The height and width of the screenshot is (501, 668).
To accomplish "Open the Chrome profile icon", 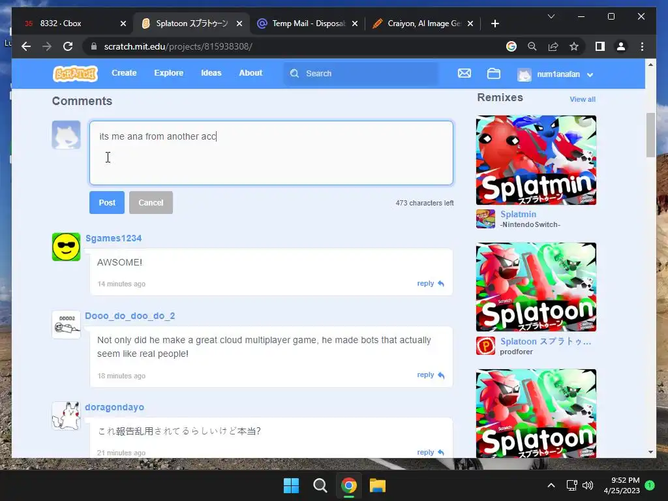I will click(621, 46).
